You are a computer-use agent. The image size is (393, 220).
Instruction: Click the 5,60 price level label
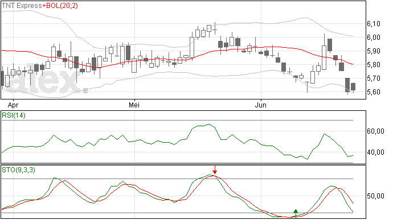tap(374, 92)
